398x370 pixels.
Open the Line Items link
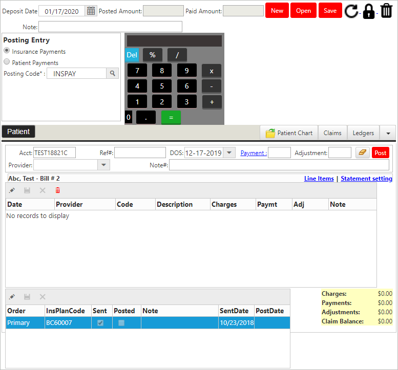point(319,179)
